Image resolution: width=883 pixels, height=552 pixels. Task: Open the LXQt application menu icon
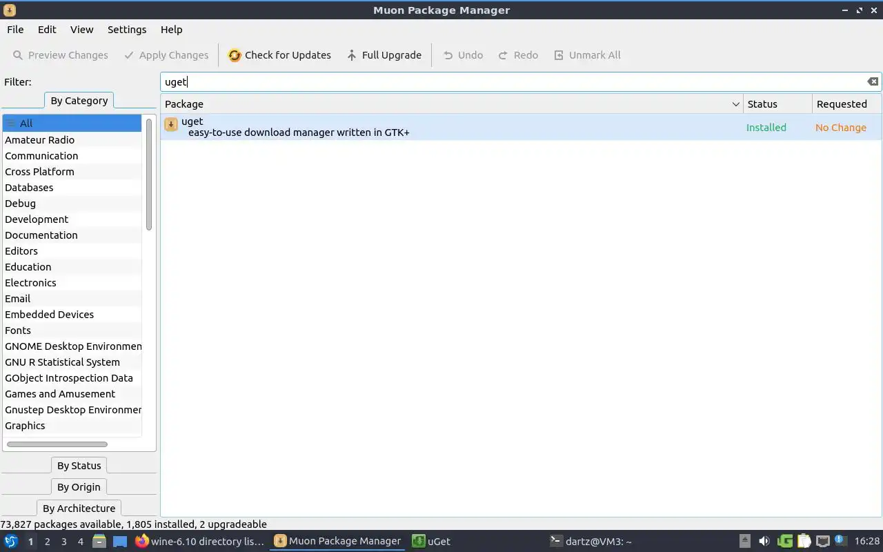pyautogui.click(x=11, y=542)
